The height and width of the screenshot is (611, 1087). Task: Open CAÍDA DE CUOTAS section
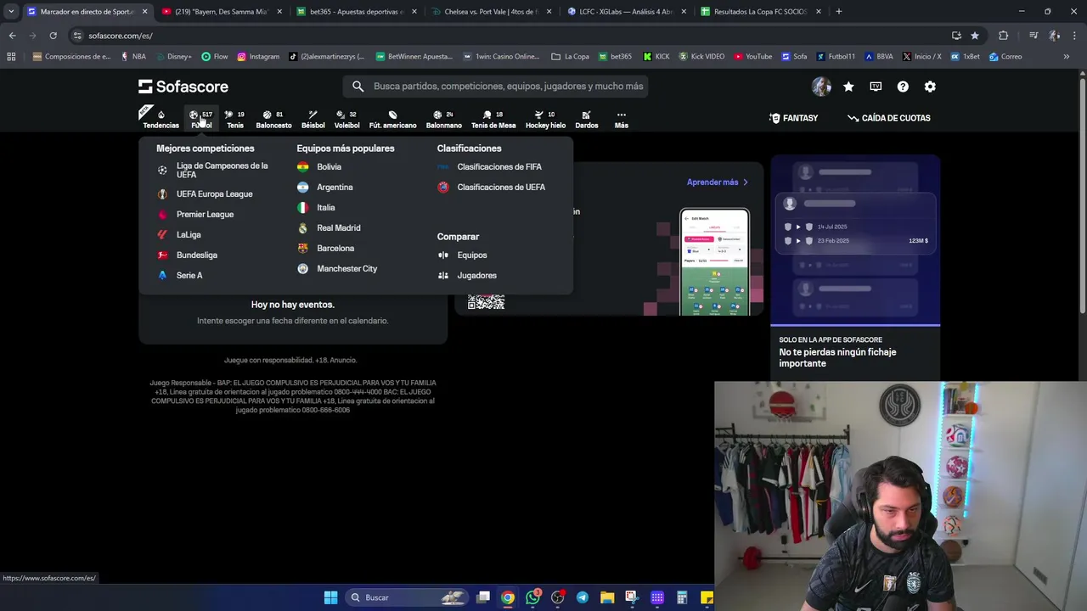889,118
